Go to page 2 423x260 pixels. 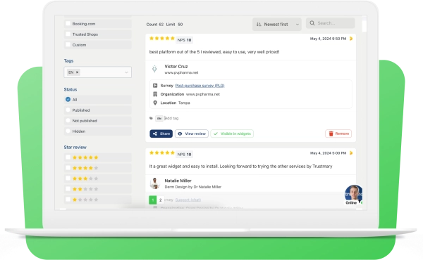[x=160, y=200]
